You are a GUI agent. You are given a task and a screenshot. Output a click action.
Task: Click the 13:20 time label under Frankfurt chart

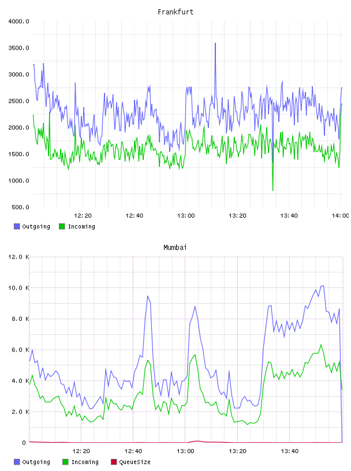[x=237, y=216]
